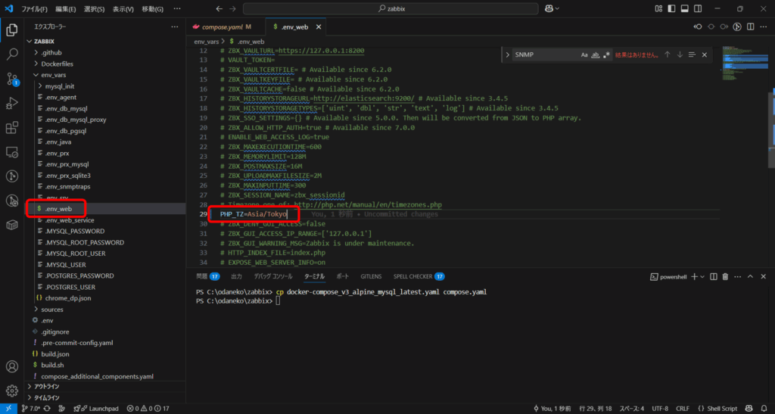This screenshot has width=775, height=414.
Task: Open the Copilot chat icon in title bar
Action: pos(549,9)
